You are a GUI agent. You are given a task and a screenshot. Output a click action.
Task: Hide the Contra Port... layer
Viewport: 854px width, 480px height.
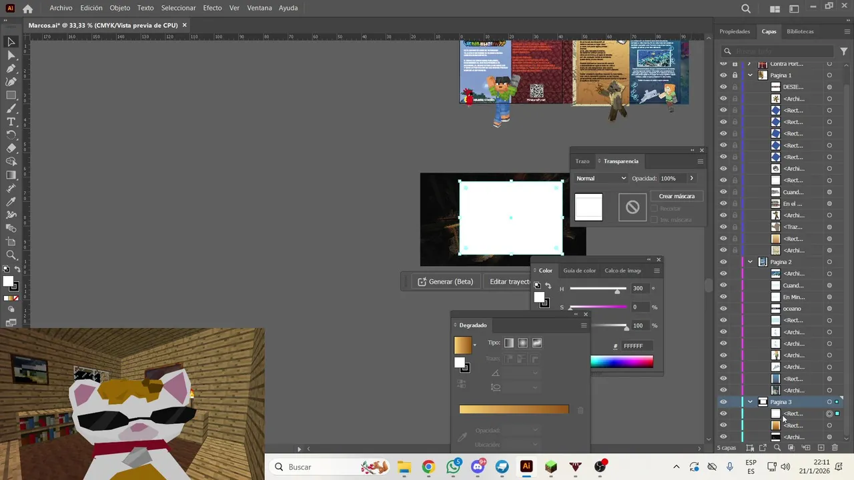click(x=723, y=64)
